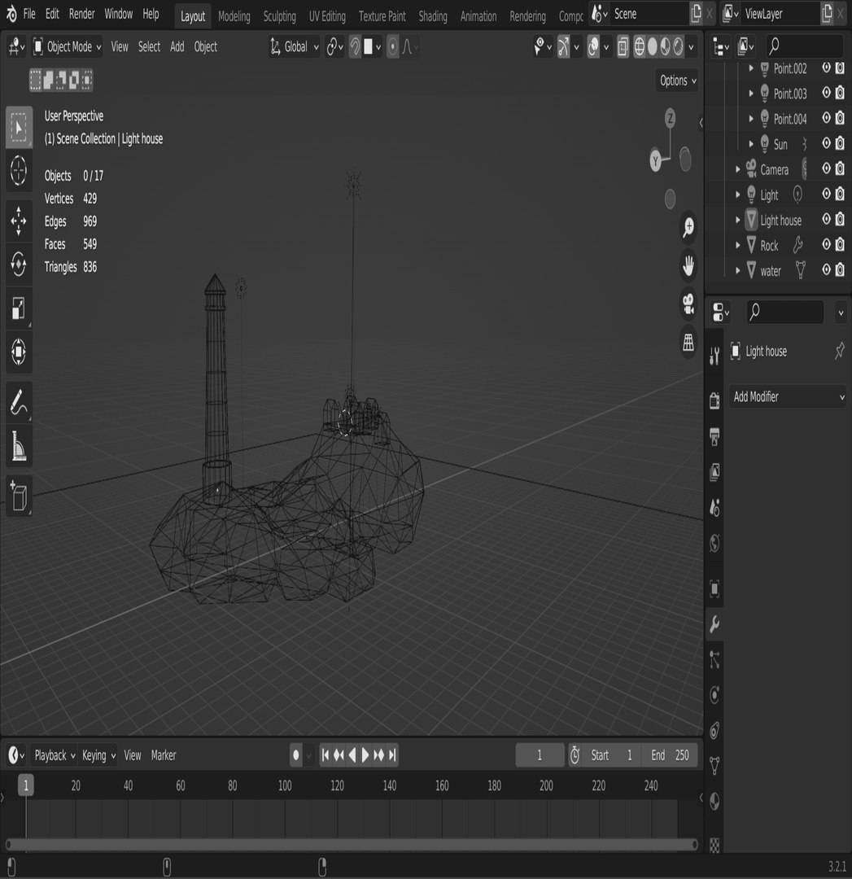
Task: Open the Physics properties tab
Action: 714,695
